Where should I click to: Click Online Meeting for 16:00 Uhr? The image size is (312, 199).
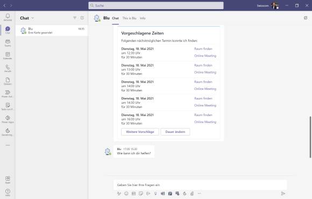coord(205,122)
